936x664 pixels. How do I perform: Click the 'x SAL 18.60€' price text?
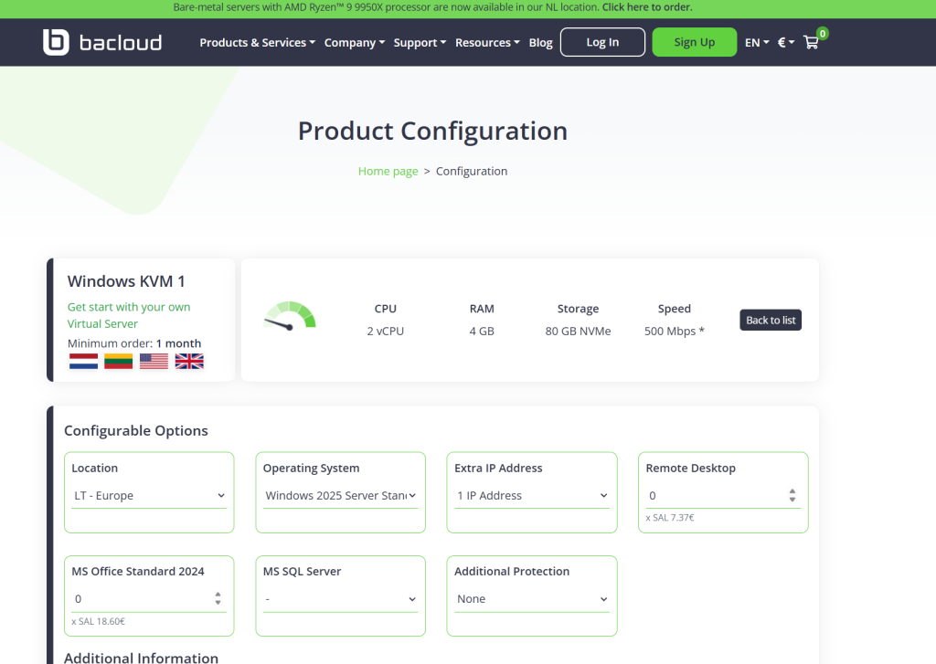tap(99, 622)
